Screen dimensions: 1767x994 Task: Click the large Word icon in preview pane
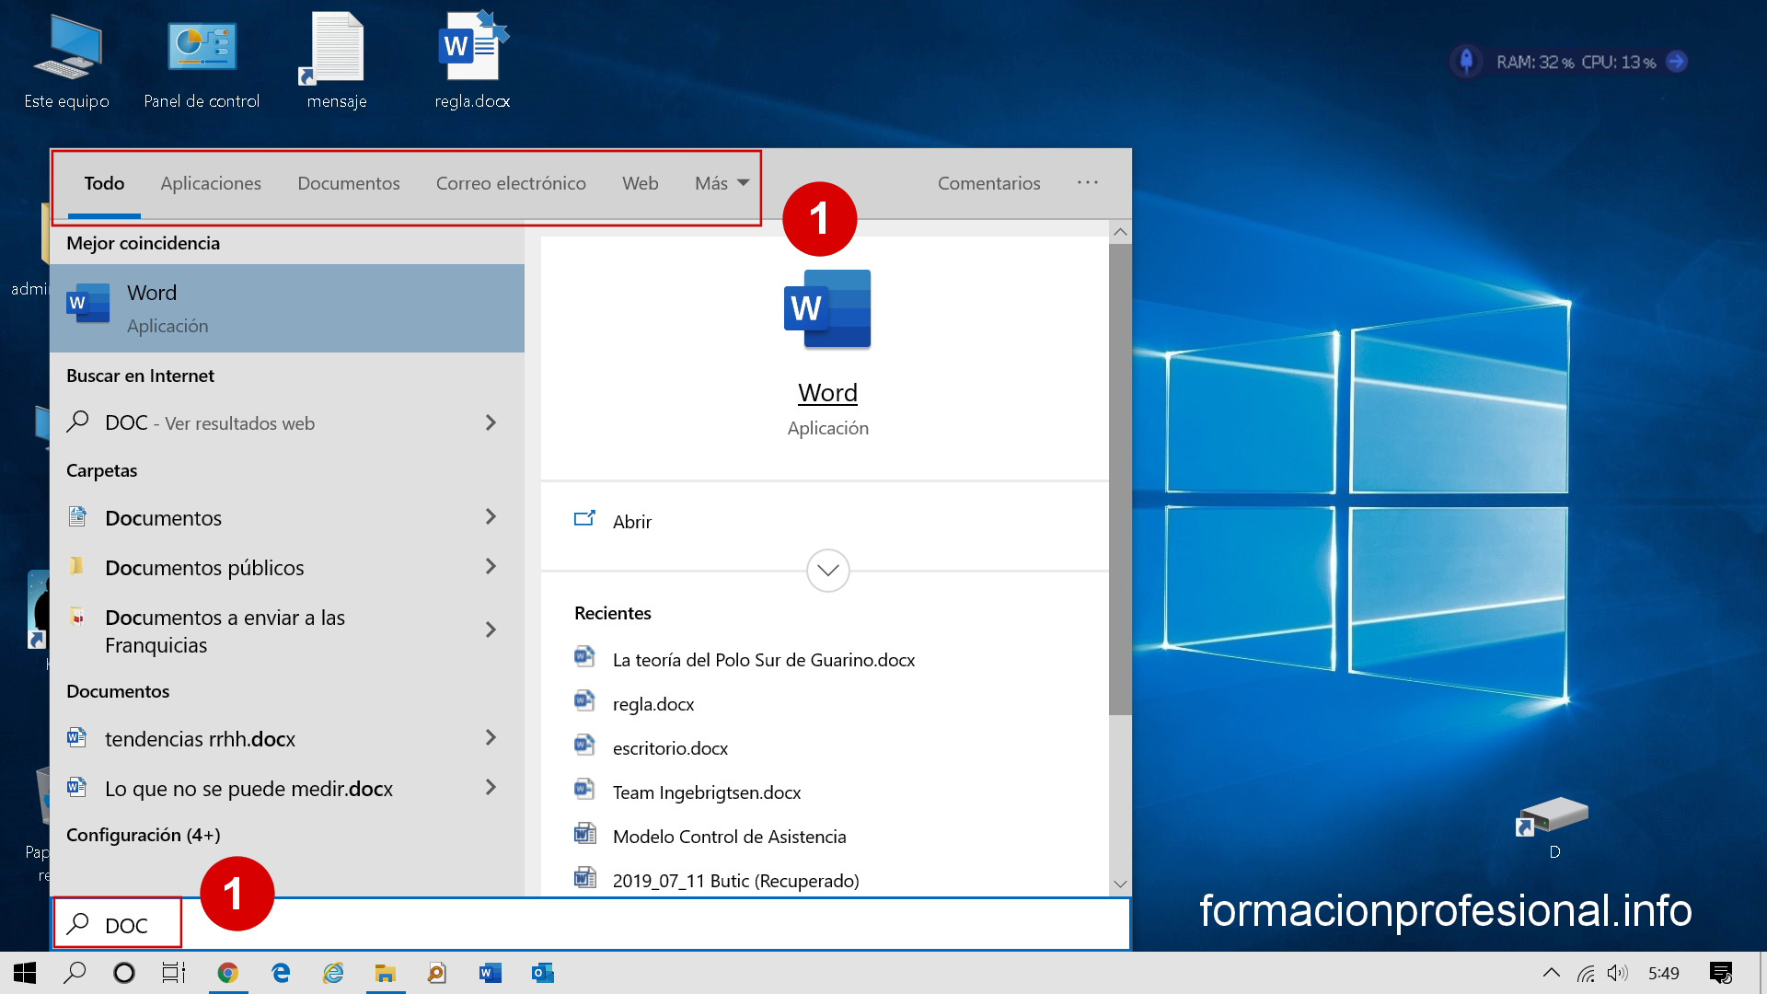pyautogui.click(x=827, y=309)
